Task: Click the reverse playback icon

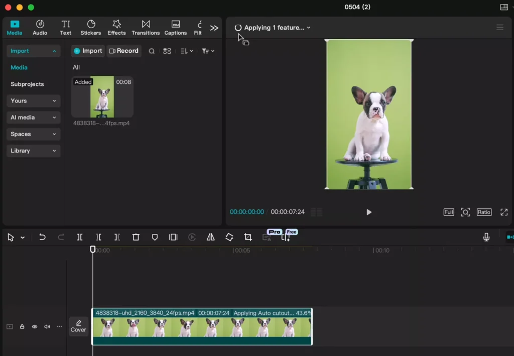Action: [x=192, y=237]
